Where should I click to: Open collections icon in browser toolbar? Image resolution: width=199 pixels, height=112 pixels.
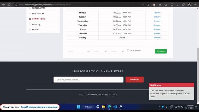click(183, 5)
